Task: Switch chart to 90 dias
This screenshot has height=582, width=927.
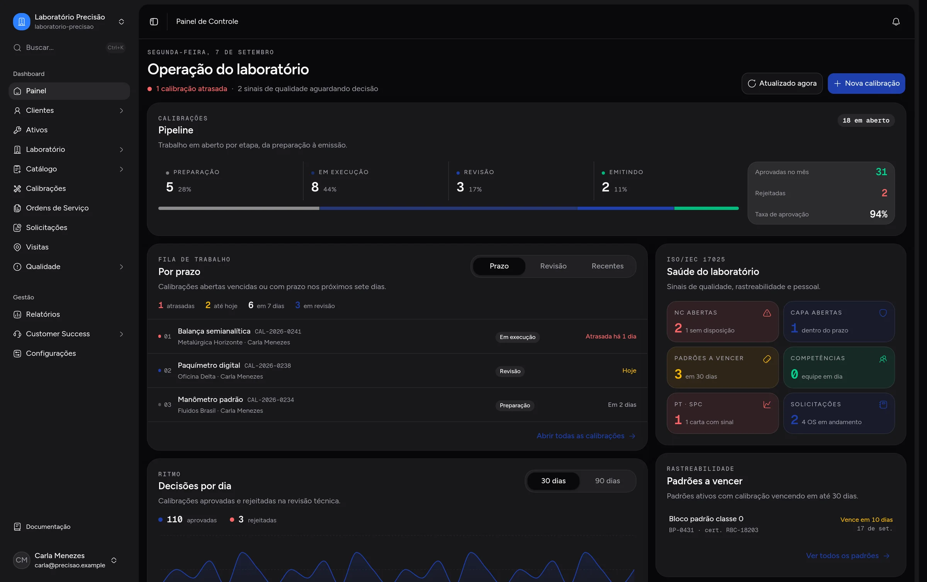Action: [x=608, y=481]
